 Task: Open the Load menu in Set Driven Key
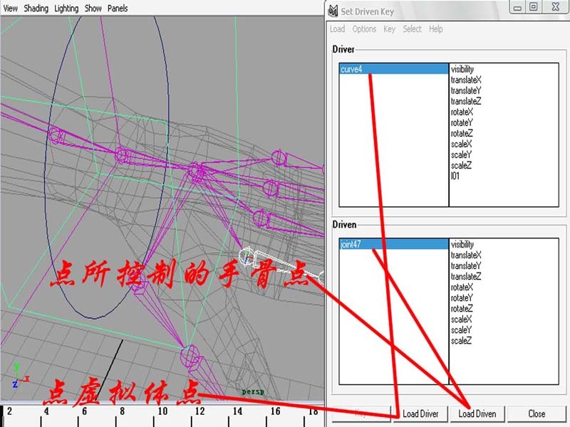click(337, 28)
